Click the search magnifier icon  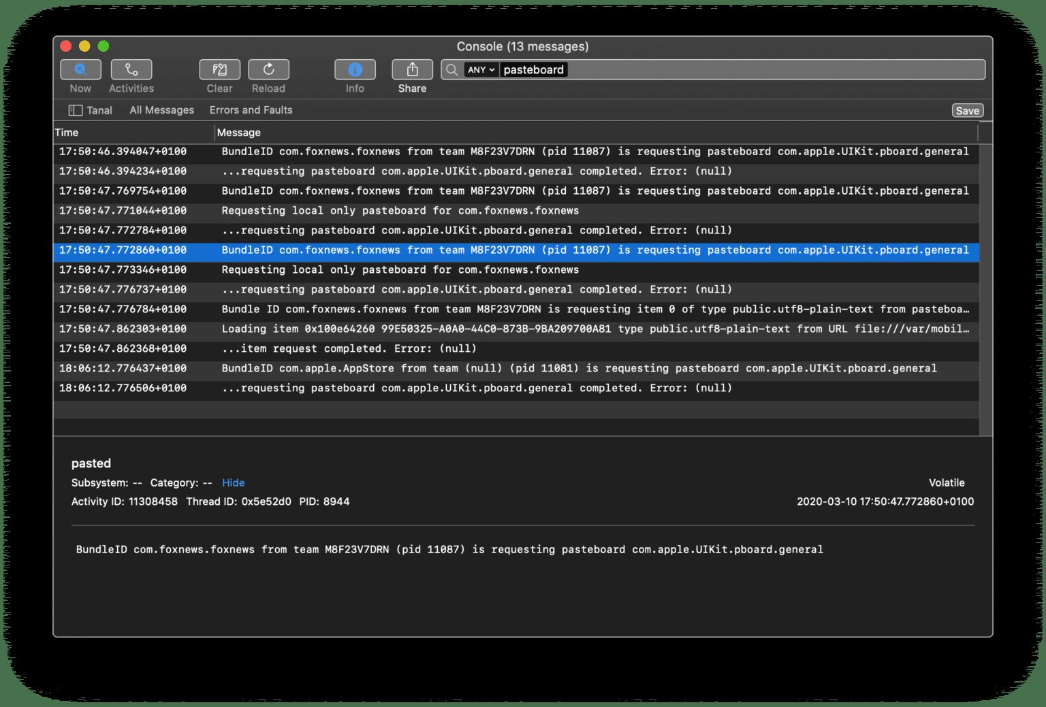pos(452,70)
